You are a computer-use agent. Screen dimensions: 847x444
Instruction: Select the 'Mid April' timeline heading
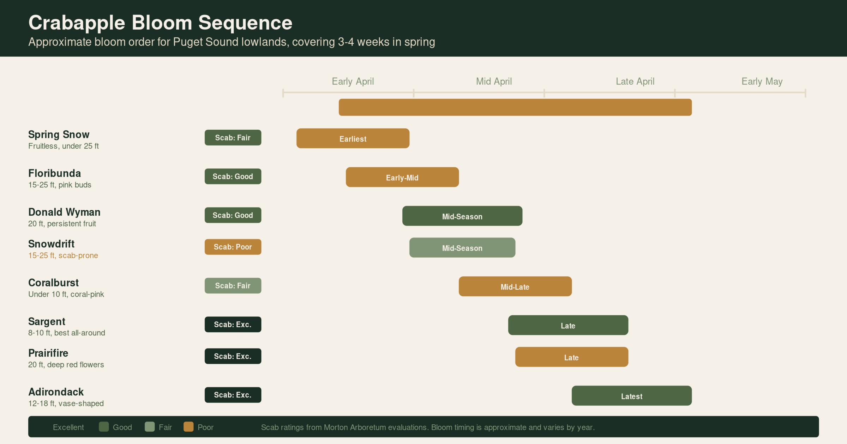coord(494,81)
